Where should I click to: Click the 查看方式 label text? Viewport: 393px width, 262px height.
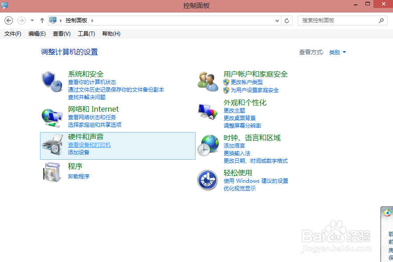311,52
